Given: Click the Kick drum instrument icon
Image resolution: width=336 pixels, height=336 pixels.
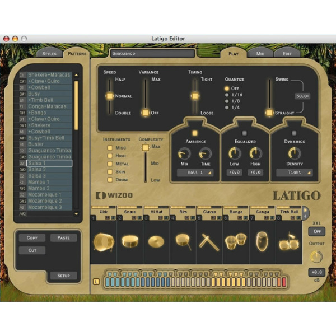Looking at the screenshot, I should click(x=104, y=242).
